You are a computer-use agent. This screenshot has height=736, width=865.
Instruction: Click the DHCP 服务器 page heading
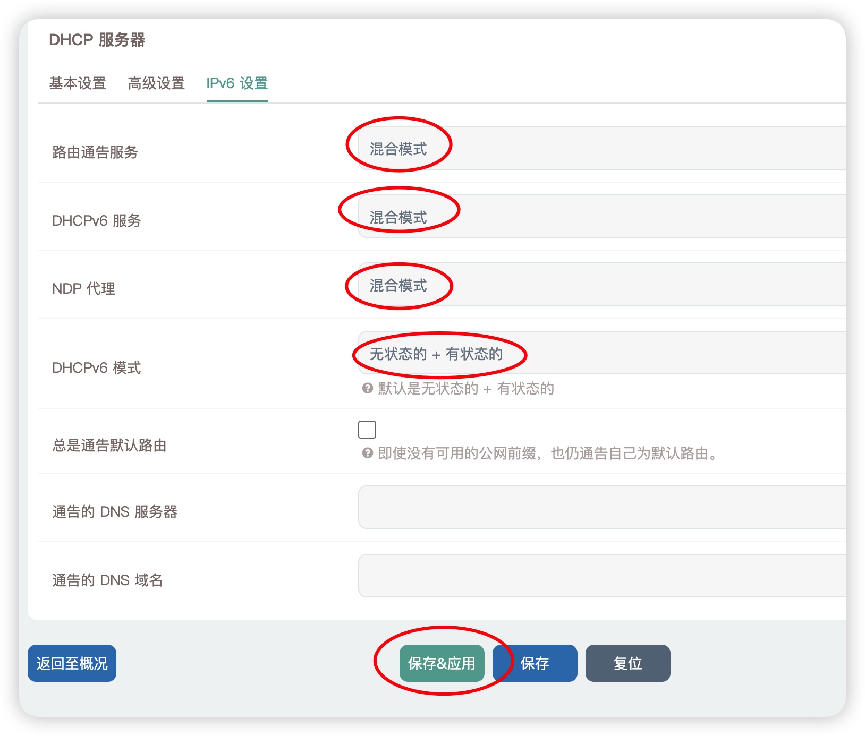pos(98,39)
